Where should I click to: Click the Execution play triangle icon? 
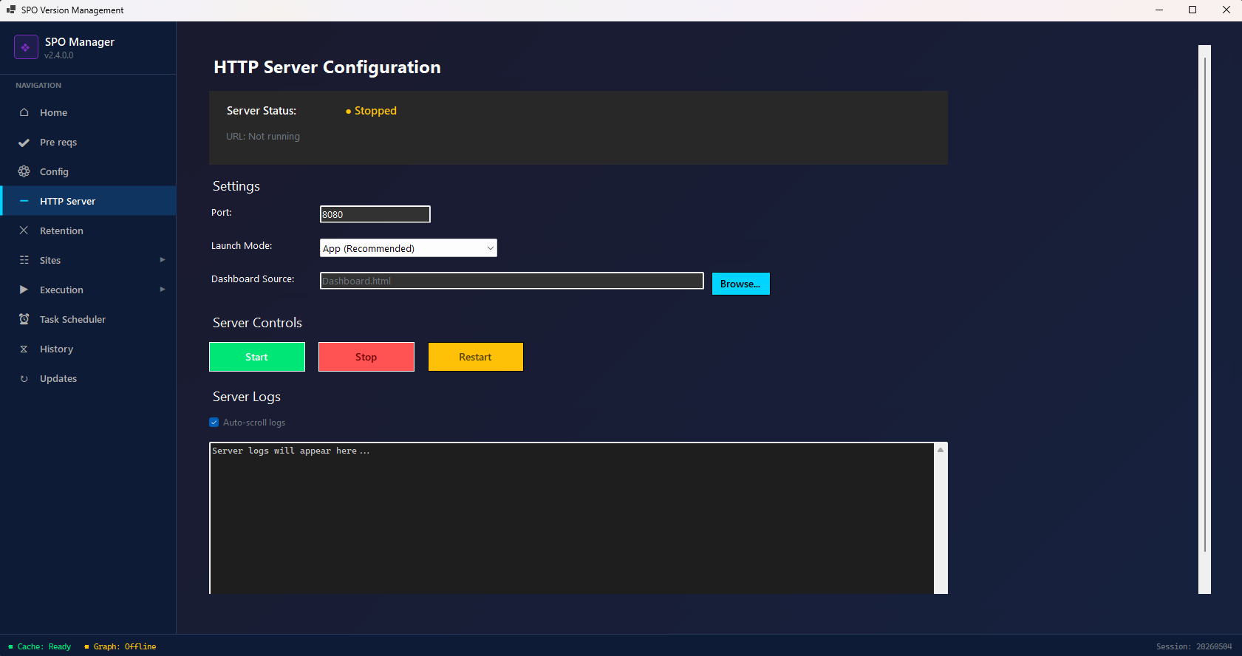(x=24, y=290)
